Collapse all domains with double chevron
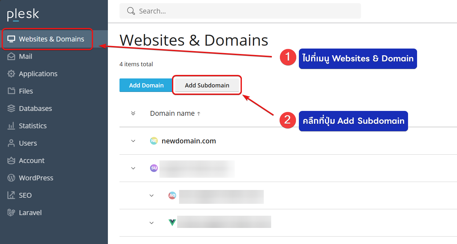The image size is (457, 244). click(133, 113)
